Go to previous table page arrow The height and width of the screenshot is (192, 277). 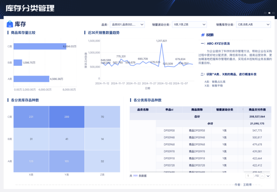262,176
